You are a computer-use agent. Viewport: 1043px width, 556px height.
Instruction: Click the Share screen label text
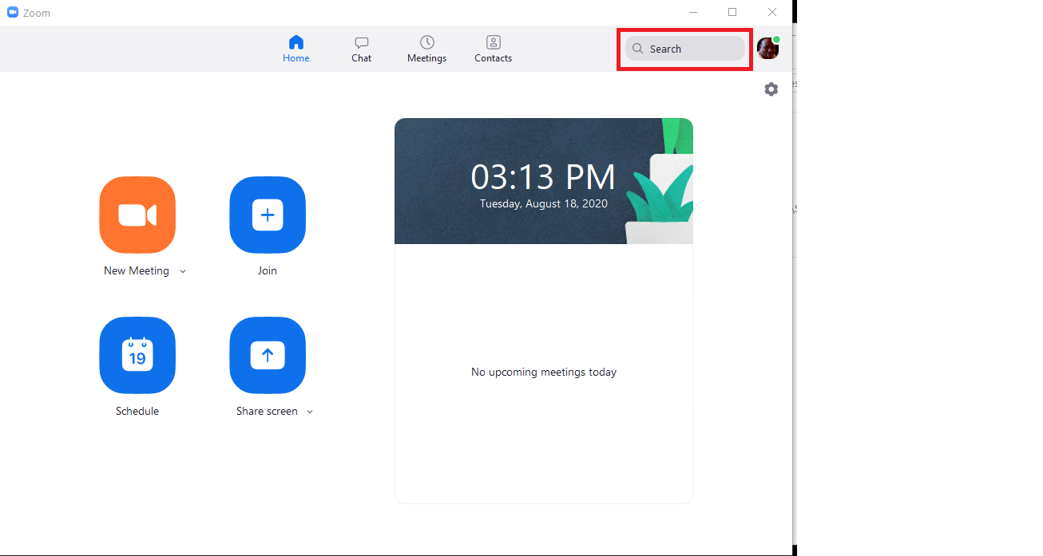click(x=267, y=412)
